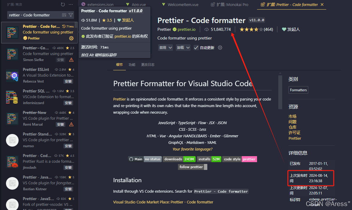352x210 pixels.
Task: Open the license (许可证) resource link
Action: [294, 133]
